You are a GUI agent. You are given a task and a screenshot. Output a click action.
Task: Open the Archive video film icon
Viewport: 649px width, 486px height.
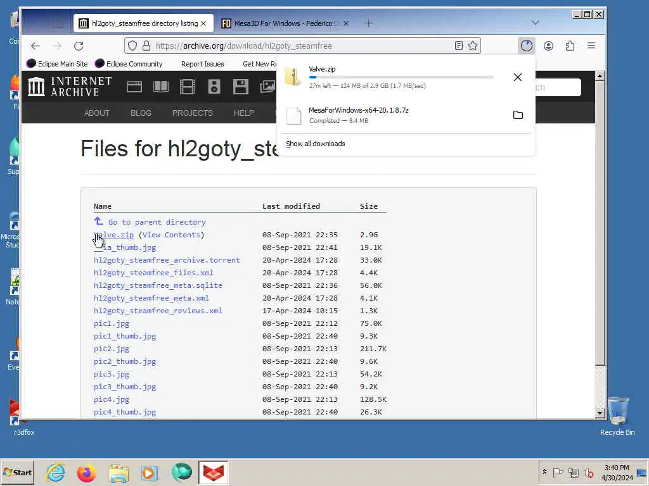pyautogui.click(x=188, y=87)
